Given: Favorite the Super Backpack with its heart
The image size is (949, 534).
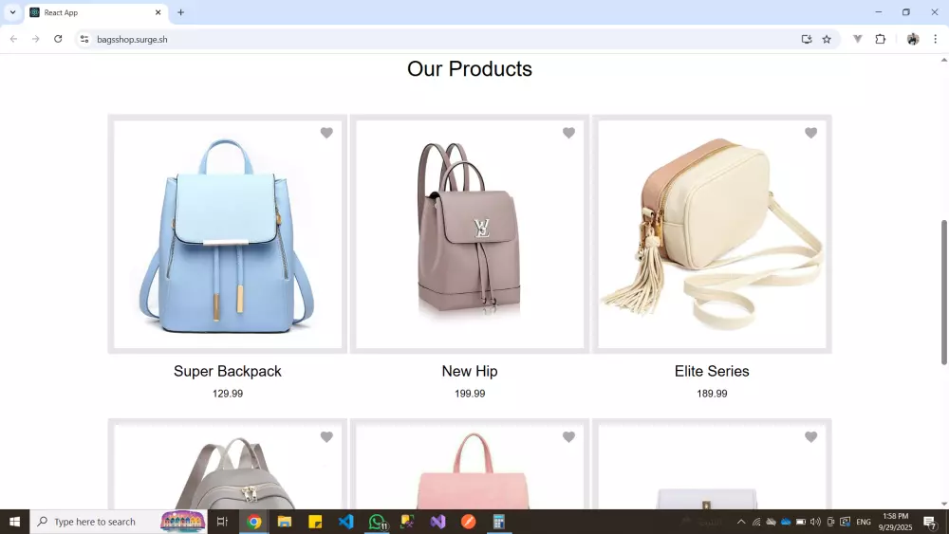Looking at the screenshot, I should (x=326, y=133).
